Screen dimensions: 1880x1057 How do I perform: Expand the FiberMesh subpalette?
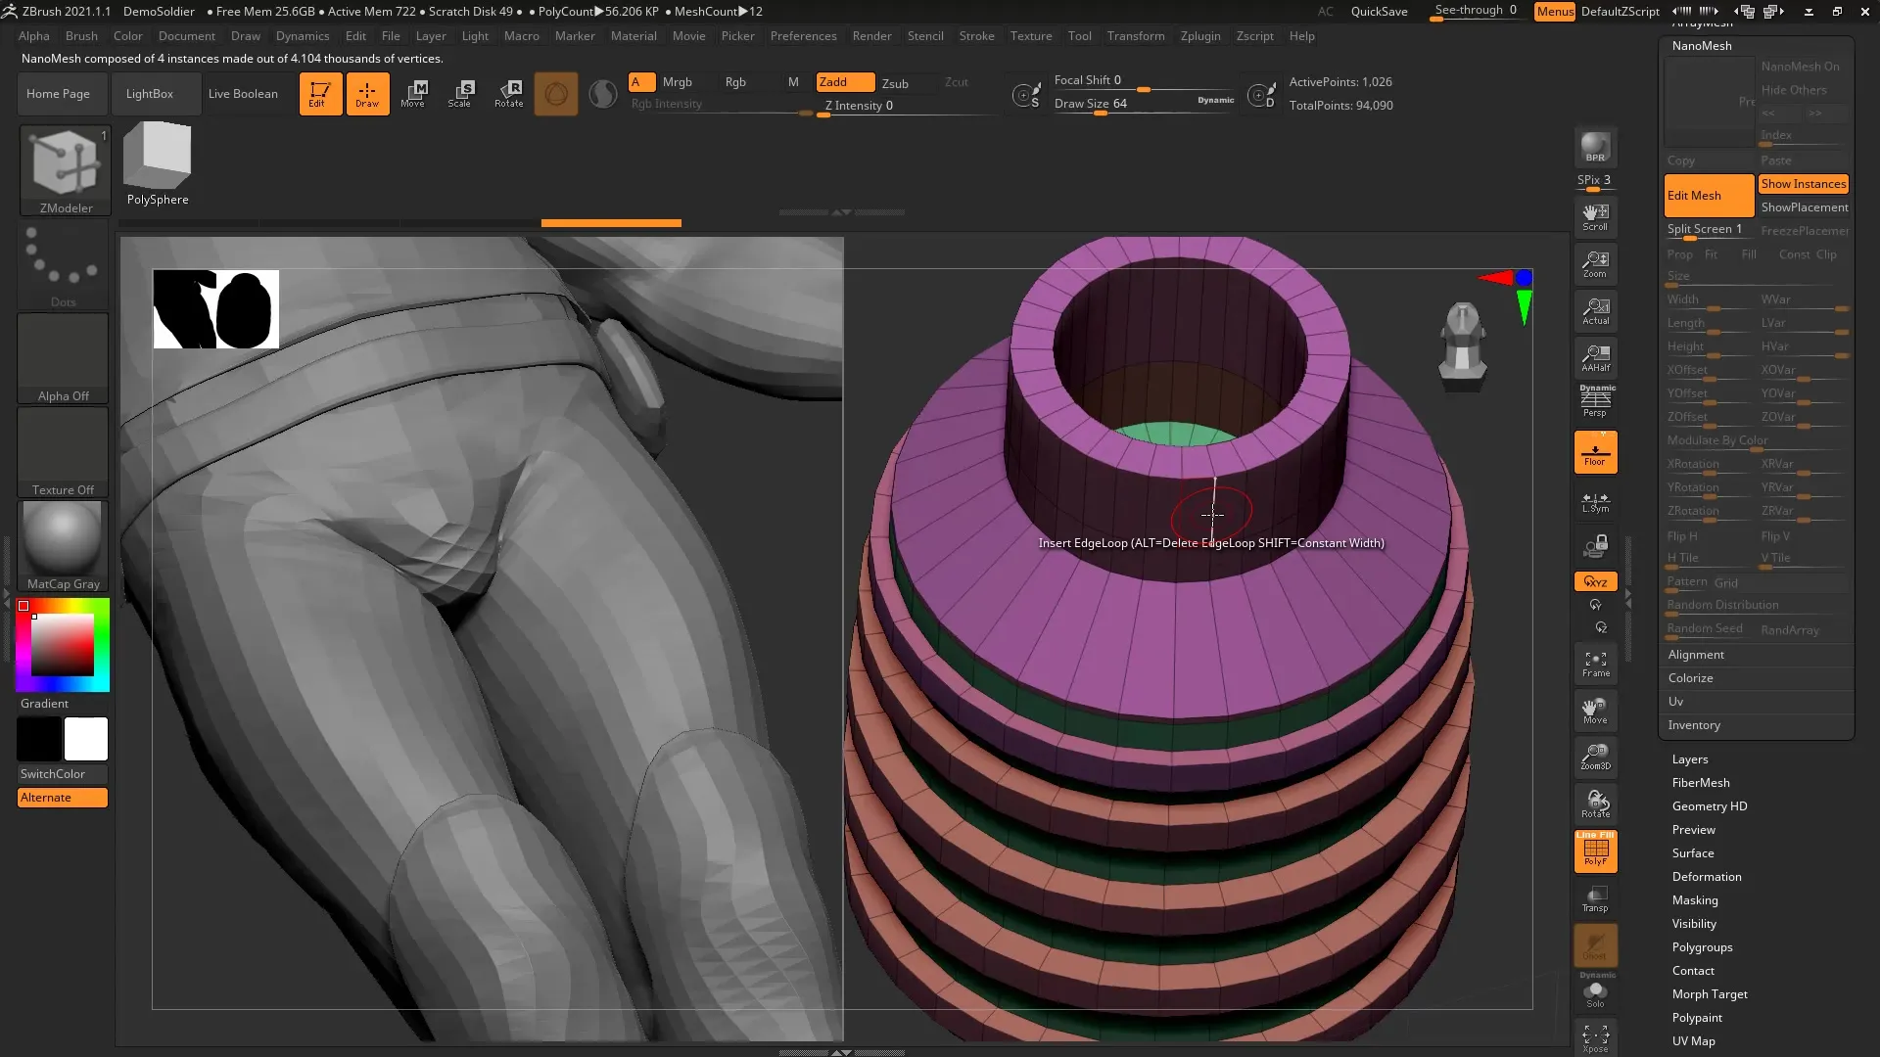[1700, 783]
